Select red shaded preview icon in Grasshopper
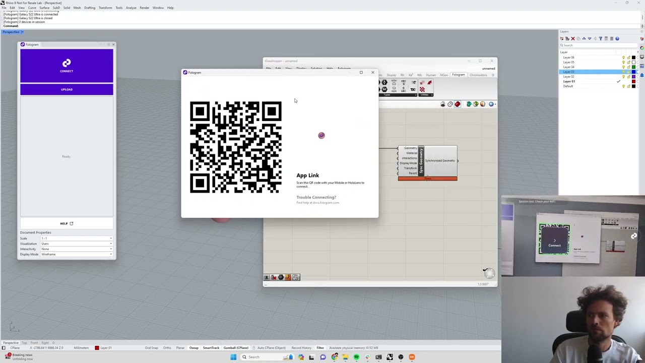645x363 pixels. click(x=458, y=104)
